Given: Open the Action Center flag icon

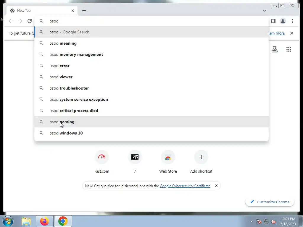Looking at the screenshot, I should [x=259, y=221].
